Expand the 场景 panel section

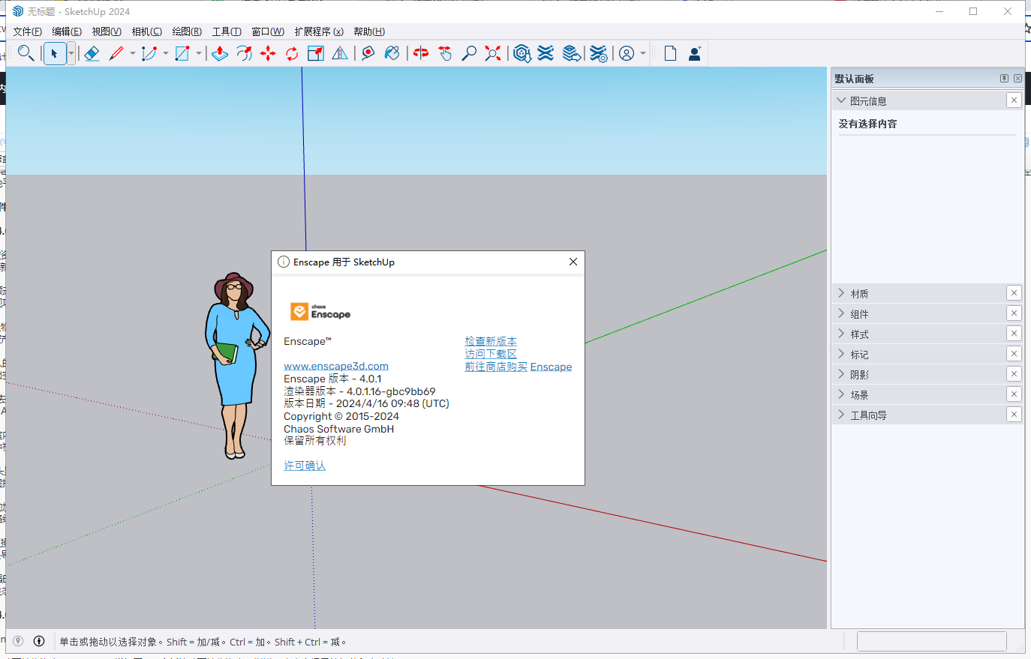(841, 394)
